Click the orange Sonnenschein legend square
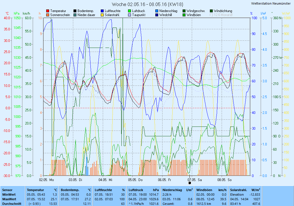The image size is (294, 206). tap(48, 15)
